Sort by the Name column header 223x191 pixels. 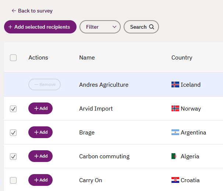click(x=87, y=58)
